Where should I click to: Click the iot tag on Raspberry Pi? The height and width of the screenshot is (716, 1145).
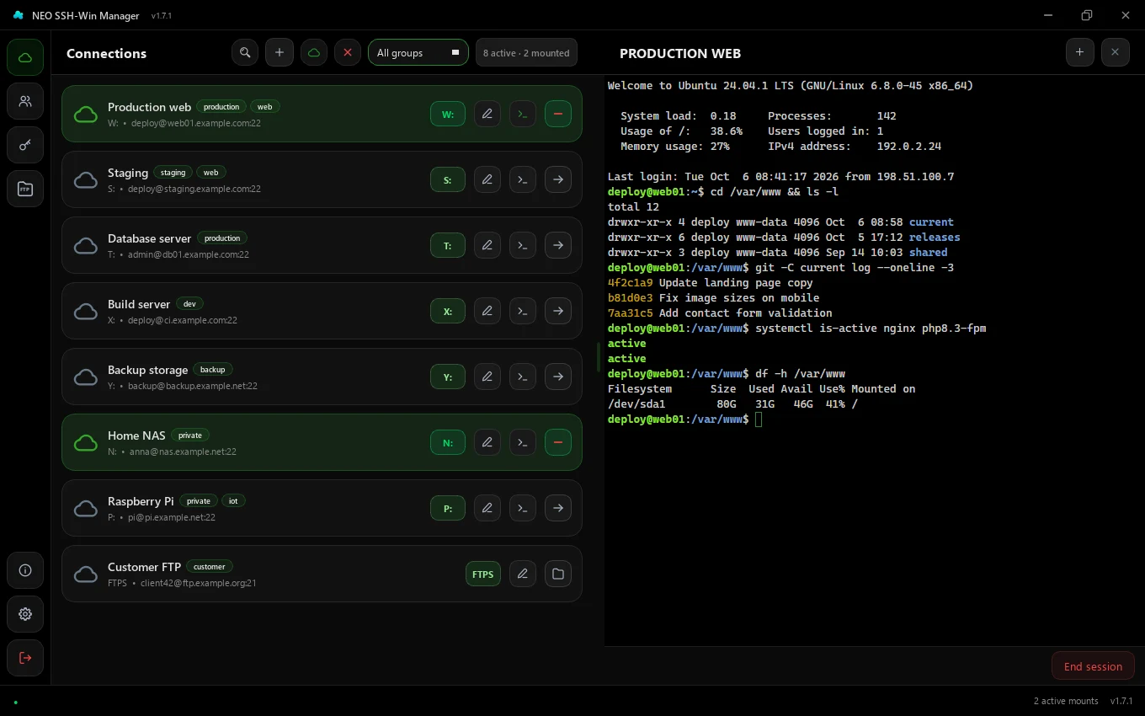click(233, 501)
